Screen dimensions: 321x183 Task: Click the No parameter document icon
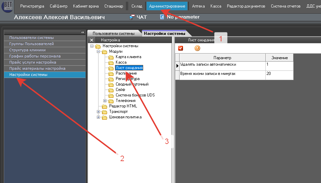tap(162, 17)
